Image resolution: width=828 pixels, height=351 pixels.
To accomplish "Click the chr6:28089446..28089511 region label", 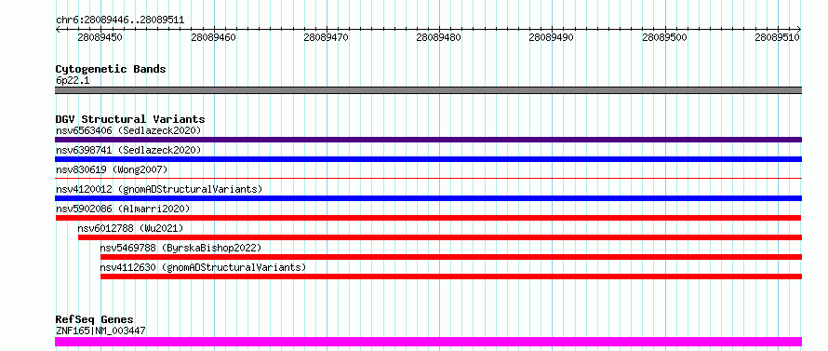I will point(120,20).
